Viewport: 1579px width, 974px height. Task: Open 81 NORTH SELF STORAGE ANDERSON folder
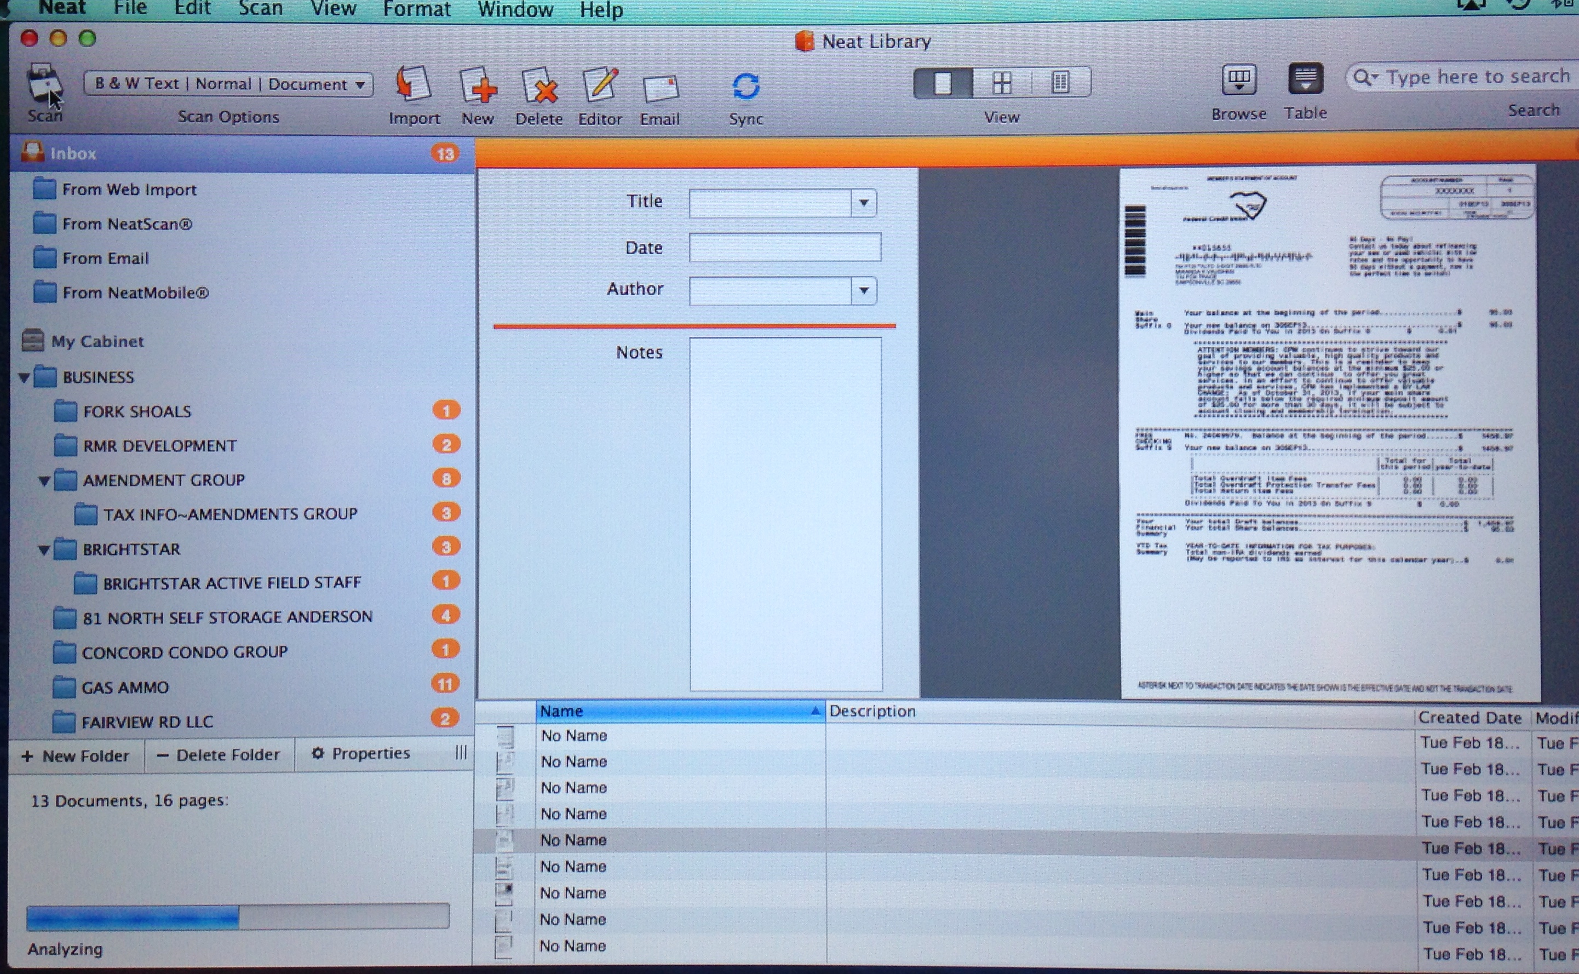pyautogui.click(x=213, y=617)
